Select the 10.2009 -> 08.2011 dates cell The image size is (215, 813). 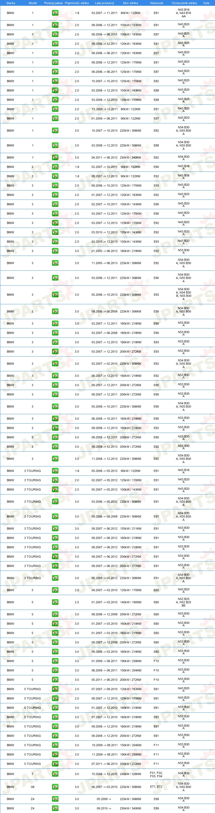(104, 745)
